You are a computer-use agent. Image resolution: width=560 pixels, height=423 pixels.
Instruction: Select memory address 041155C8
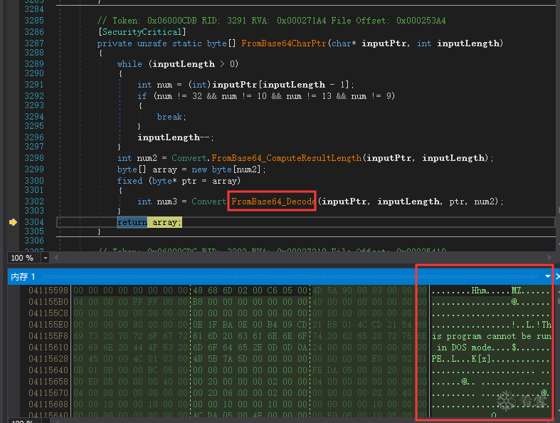coord(48,313)
